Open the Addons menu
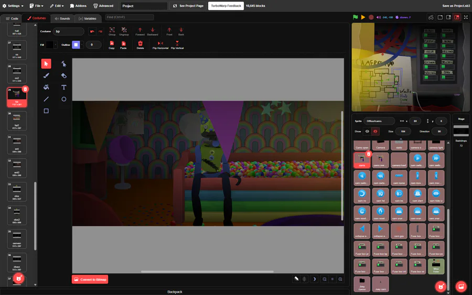 (78, 6)
